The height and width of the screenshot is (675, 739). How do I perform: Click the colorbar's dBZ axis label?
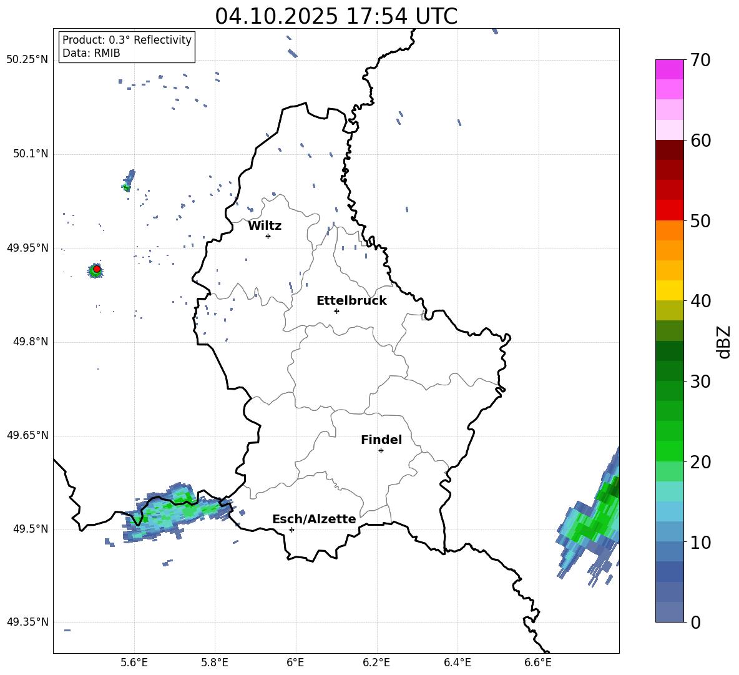[x=725, y=342]
